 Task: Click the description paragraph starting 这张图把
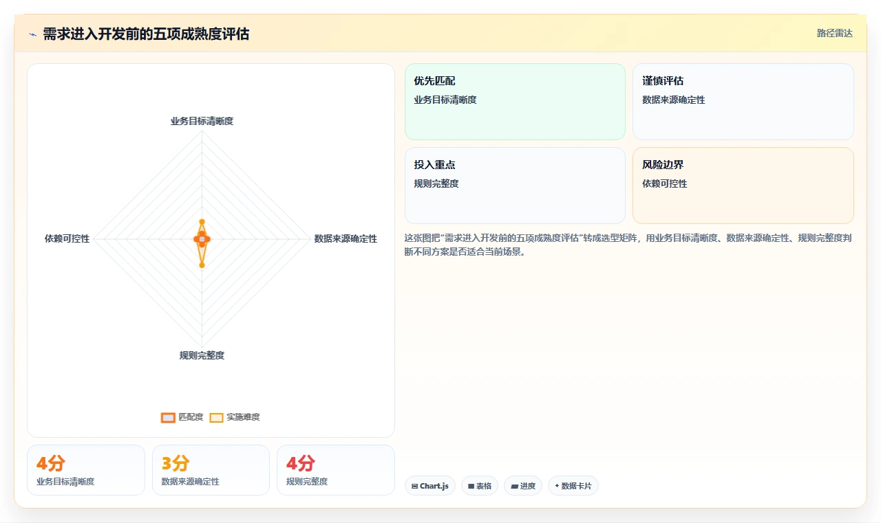(629, 245)
